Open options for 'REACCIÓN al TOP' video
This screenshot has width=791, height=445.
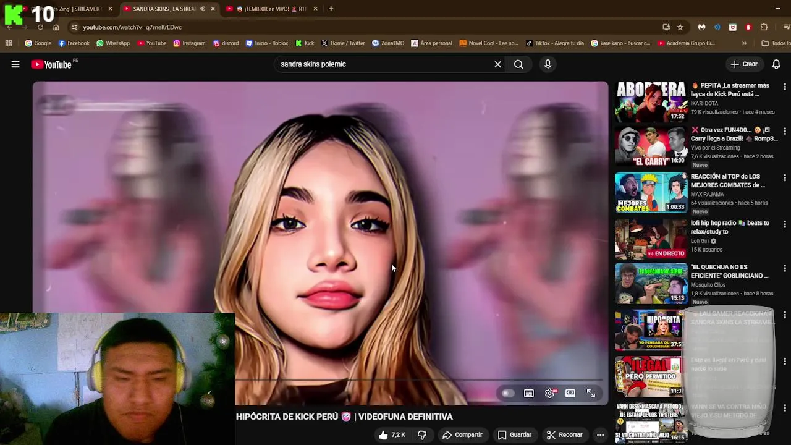(x=785, y=178)
